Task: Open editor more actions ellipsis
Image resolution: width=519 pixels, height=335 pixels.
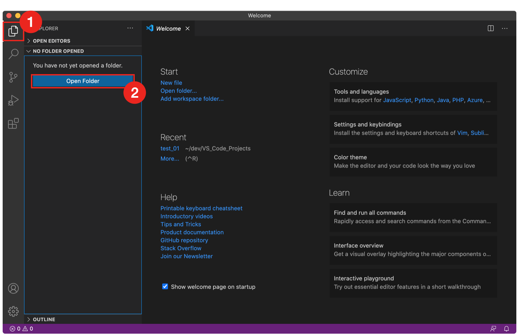Action: [505, 28]
